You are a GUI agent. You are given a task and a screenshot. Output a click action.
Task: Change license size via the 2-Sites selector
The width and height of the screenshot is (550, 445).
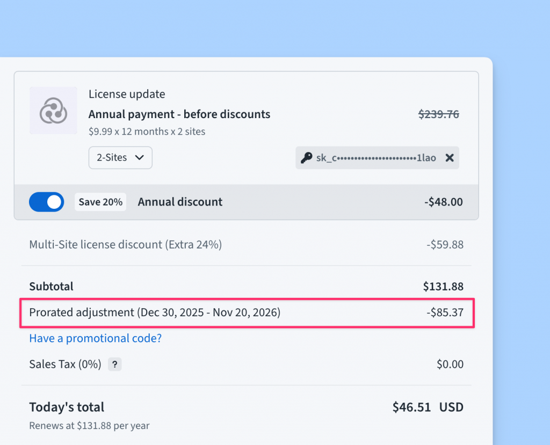[120, 157]
